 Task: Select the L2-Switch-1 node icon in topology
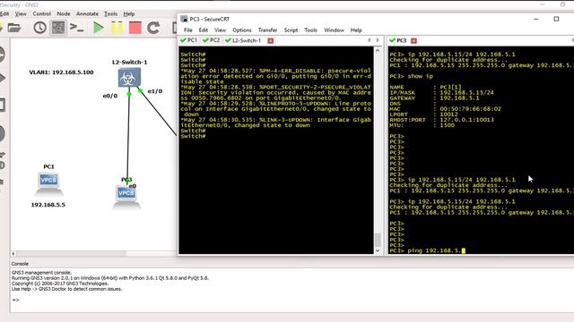coord(129,78)
